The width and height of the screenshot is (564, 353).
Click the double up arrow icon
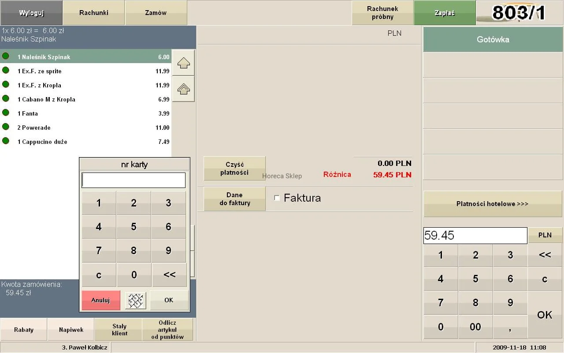(183, 89)
